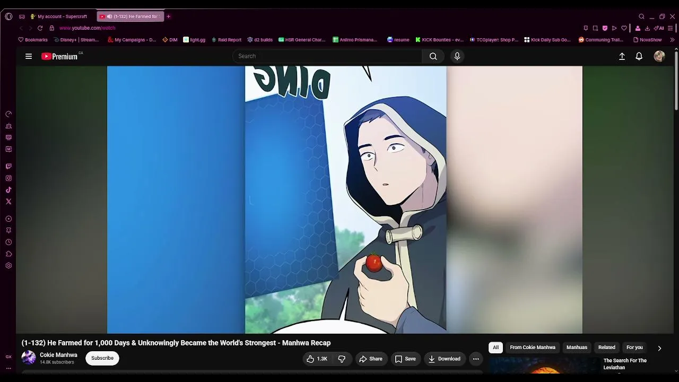Image resolution: width=679 pixels, height=382 pixels.
Task: Open the light.gg bookmark
Action: coord(194,40)
